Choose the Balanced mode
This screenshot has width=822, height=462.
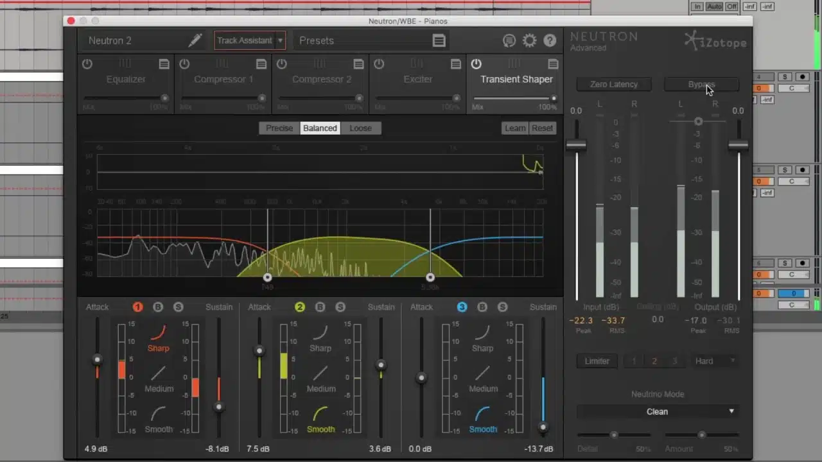tap(320, 128)
